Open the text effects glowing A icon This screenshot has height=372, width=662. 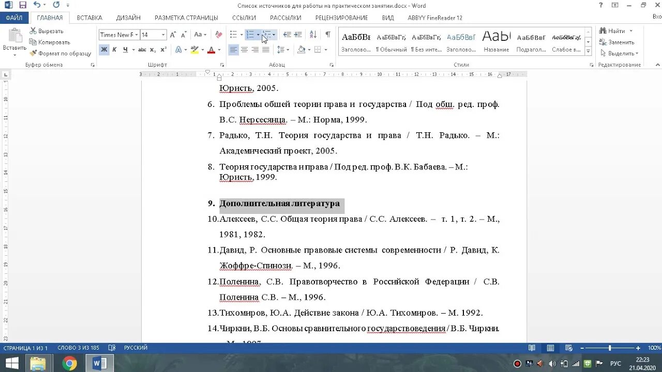click(x=178, y=50)
